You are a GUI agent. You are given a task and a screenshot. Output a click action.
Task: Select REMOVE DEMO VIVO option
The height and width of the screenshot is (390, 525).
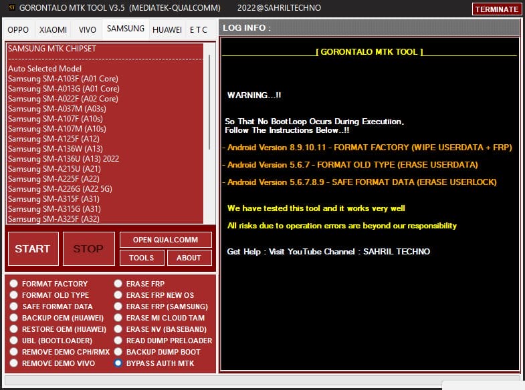(52, 363)
